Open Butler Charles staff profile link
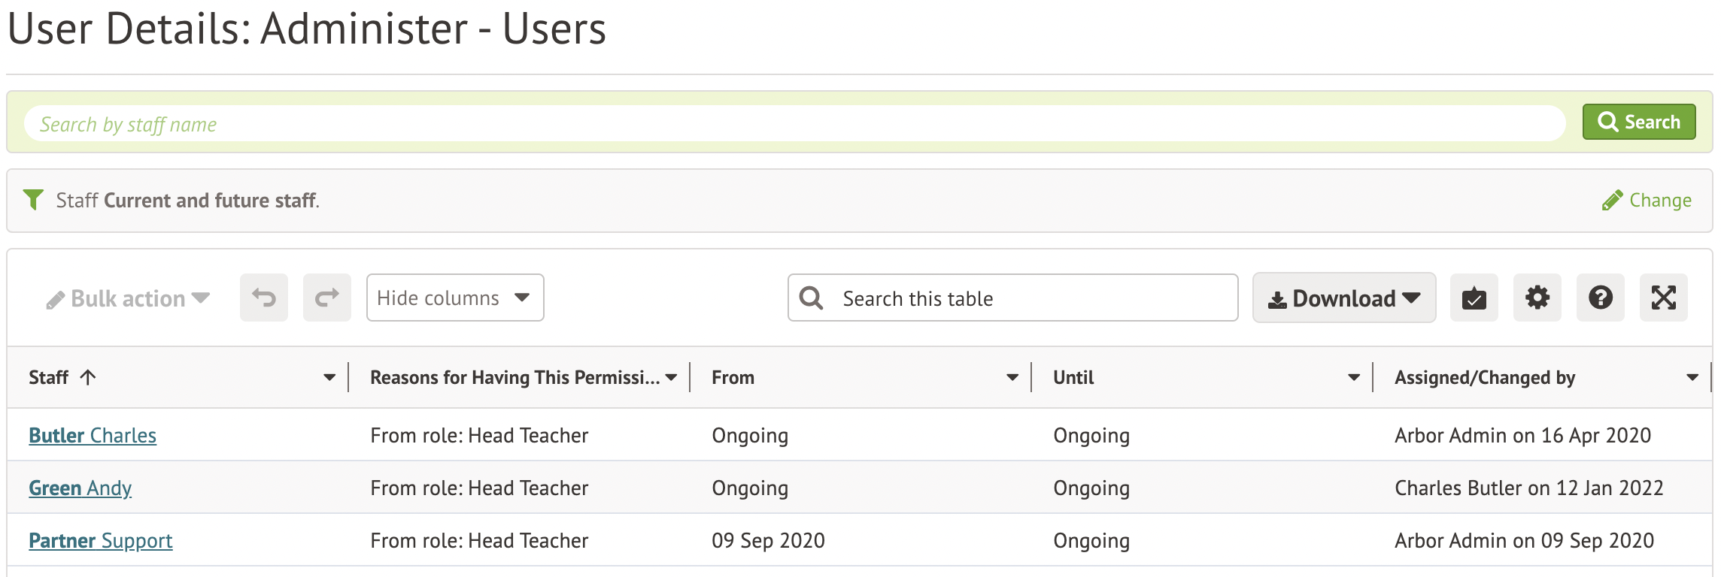The width and height of the screenshot is (1721, 577). pyautogui.click(x=93, y=436)
